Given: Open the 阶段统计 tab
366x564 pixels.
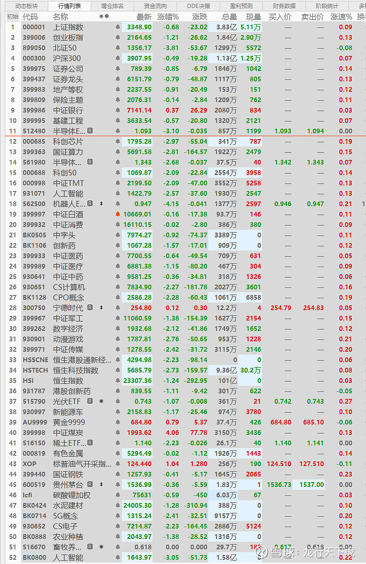Looking at the screenshot, I should coord(327,6).
